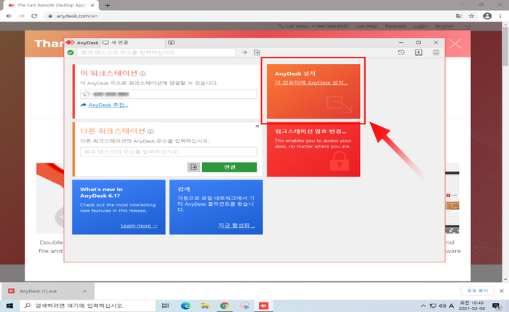Click the connect arrow beside AnyDesk address bar
This screenshot has height=312, width=509.
pyautogui.click(x=244, y=52)
